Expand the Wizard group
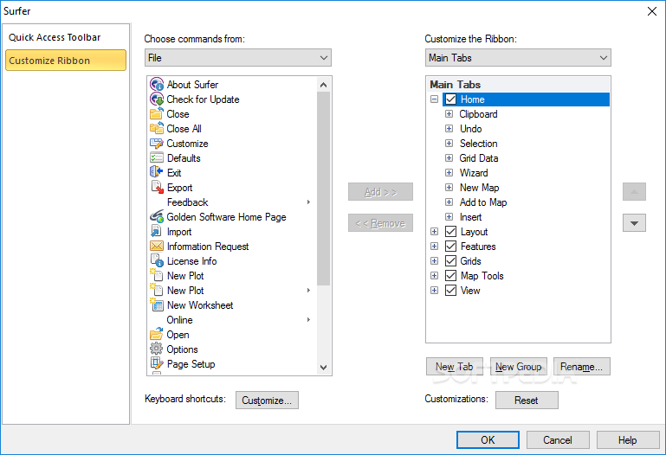 click(x=449, y=173)
